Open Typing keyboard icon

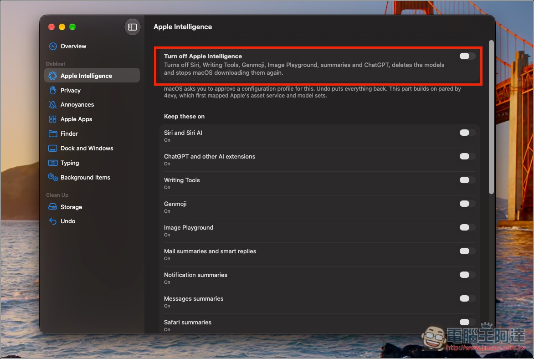click(x=53, y=163)
